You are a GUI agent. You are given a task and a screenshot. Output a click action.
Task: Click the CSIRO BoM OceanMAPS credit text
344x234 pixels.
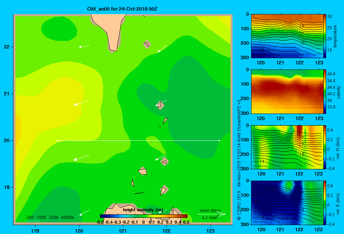point(239,160)
